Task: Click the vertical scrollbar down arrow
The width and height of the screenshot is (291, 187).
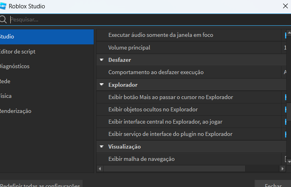Action: pyautogui.click(x=289, y=162)
